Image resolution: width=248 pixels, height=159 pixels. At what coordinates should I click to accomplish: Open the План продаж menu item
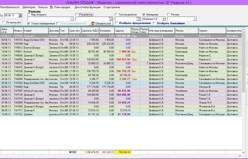[62, 7]
